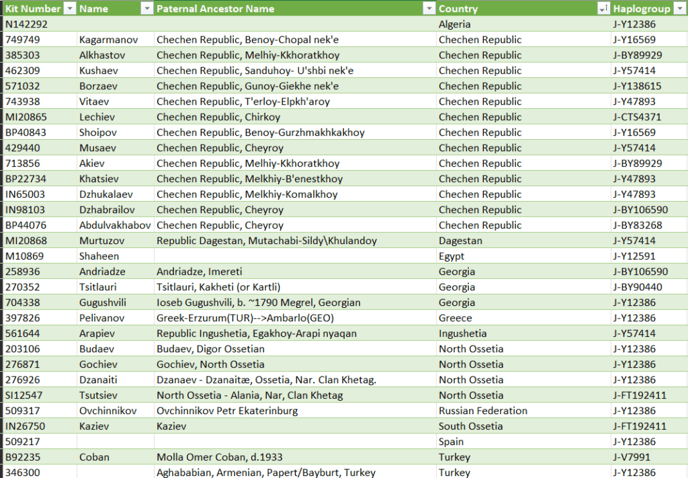Screen dimensions: 688x478
Task: Select cell containing Shaheen
Action: 99,256
